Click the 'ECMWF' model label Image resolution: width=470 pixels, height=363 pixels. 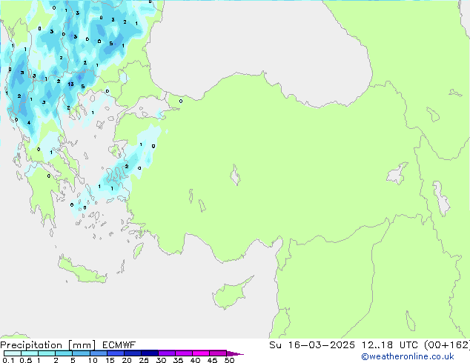point(119,345)
